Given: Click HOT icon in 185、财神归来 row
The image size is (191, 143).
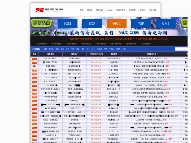Looking at the screenshot, I should (34, 78).
